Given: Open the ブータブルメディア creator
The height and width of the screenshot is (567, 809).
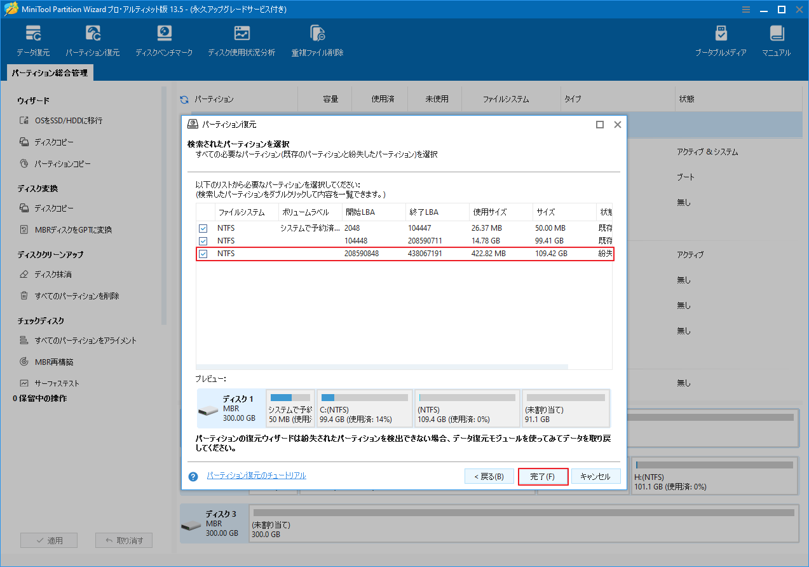Looking at the screenshot, I should coord(721,39).
